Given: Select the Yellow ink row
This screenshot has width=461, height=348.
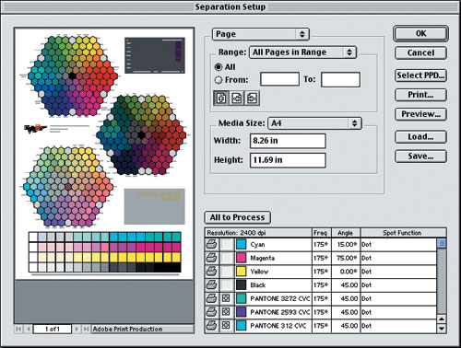Looking at the screenshot, I should point(321,272).
